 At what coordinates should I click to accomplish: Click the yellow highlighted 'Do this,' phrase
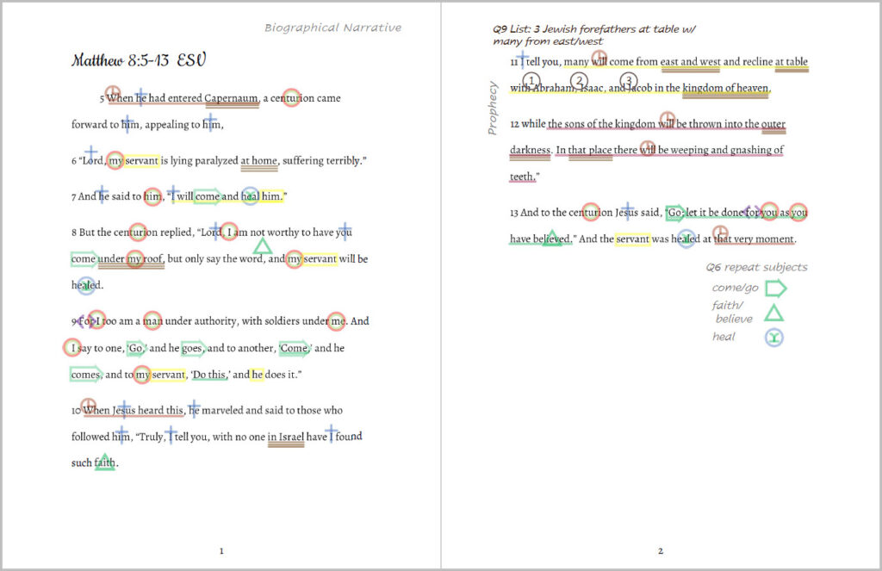click(x=208, y=375)
